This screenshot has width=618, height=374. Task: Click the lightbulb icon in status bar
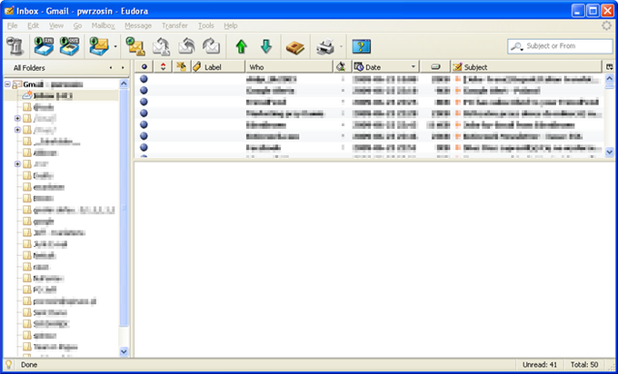(x=8, y=365)
